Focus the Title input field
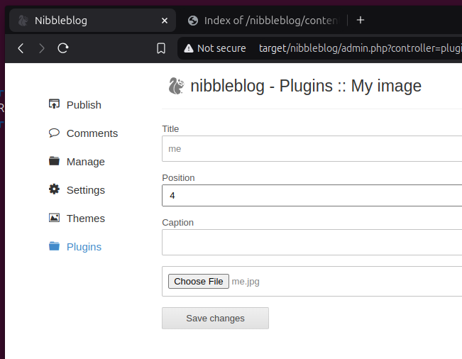The width and height of the screenshot is (462, 359). (312, 149)
